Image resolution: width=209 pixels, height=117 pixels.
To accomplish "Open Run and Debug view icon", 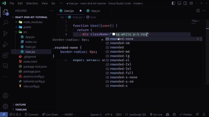I will (x=5, y=45).
